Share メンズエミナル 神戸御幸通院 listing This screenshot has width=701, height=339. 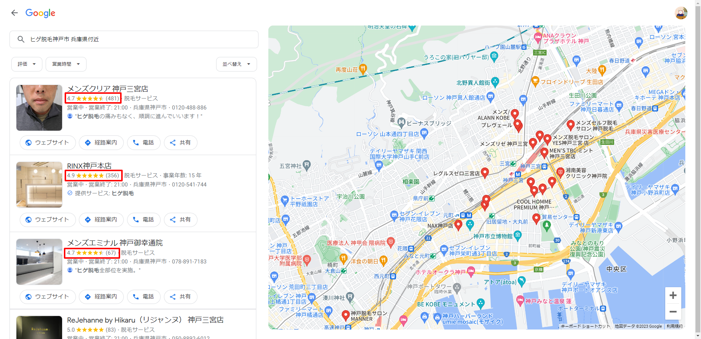pos(180,296)
